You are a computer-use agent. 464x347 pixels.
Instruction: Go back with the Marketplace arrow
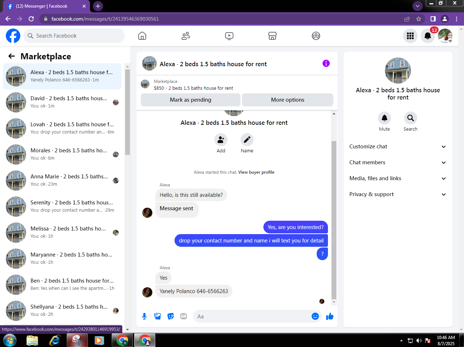(12, 56)
